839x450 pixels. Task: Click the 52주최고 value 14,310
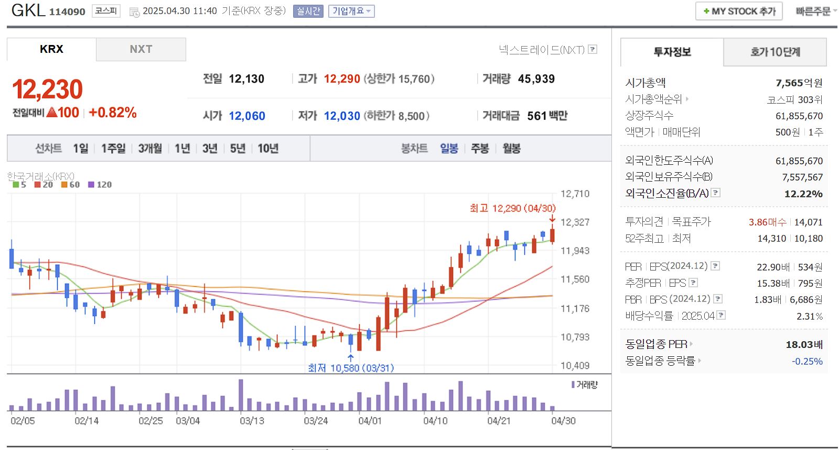(x=772, y=239)
